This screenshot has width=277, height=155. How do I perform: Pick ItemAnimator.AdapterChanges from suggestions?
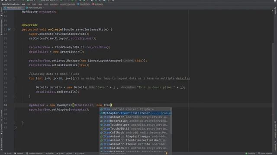click(x=135, y=136)
